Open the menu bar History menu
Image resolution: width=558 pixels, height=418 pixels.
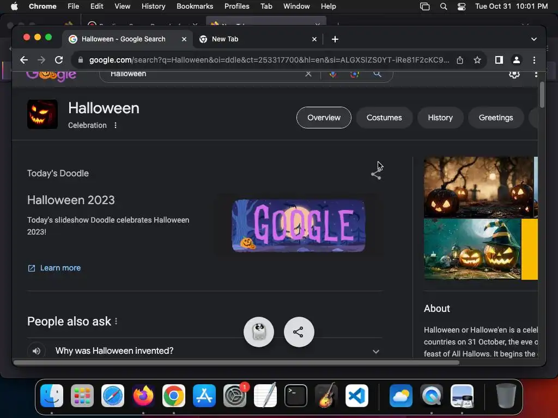point(153,7)
